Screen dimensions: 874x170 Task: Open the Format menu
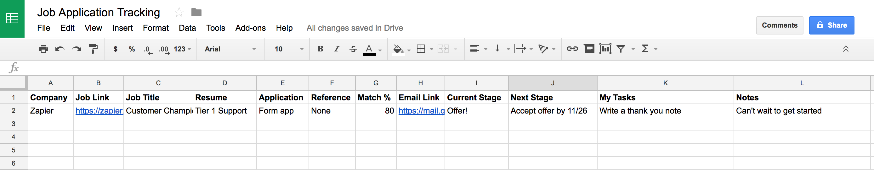(156, 28)
